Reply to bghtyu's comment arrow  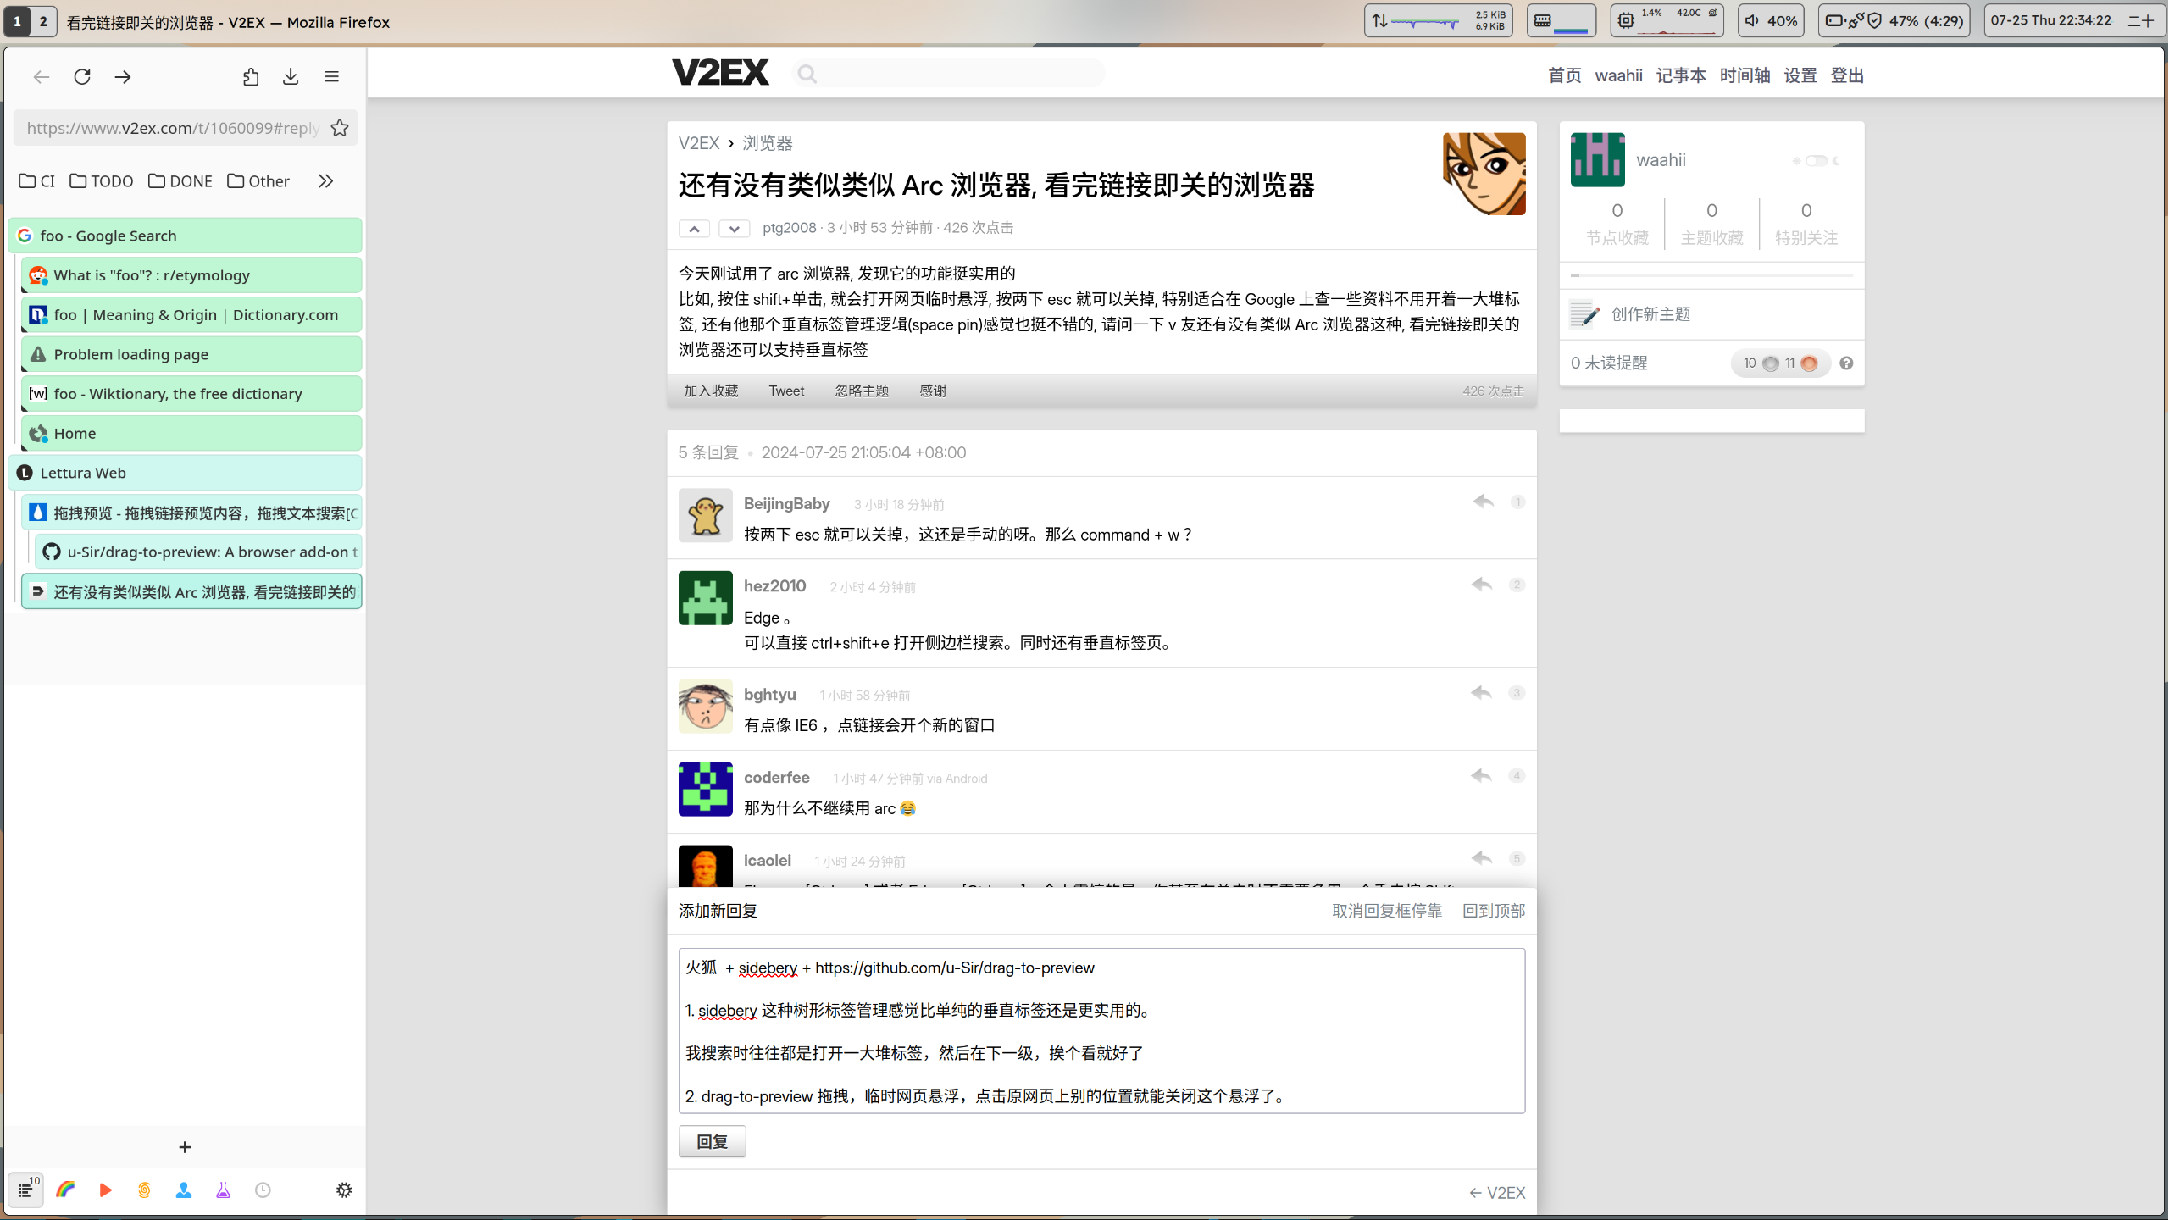(1482, 693)
